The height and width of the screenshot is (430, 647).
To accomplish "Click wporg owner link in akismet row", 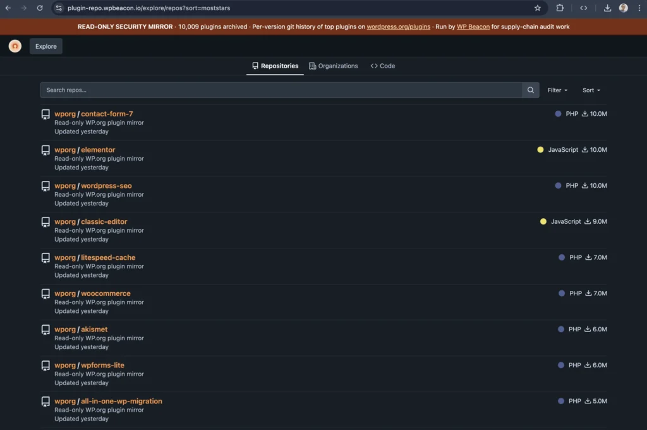I will click(65, 329).
